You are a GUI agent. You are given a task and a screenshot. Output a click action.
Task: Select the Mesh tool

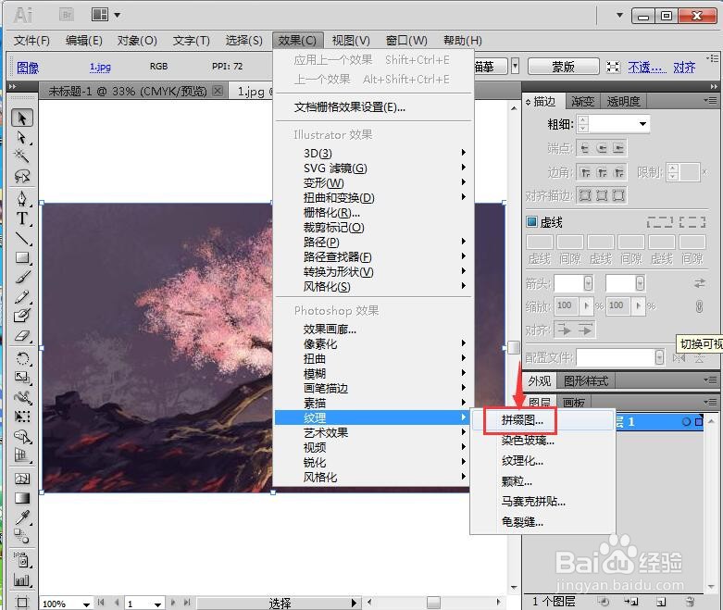tap(21, 479)
